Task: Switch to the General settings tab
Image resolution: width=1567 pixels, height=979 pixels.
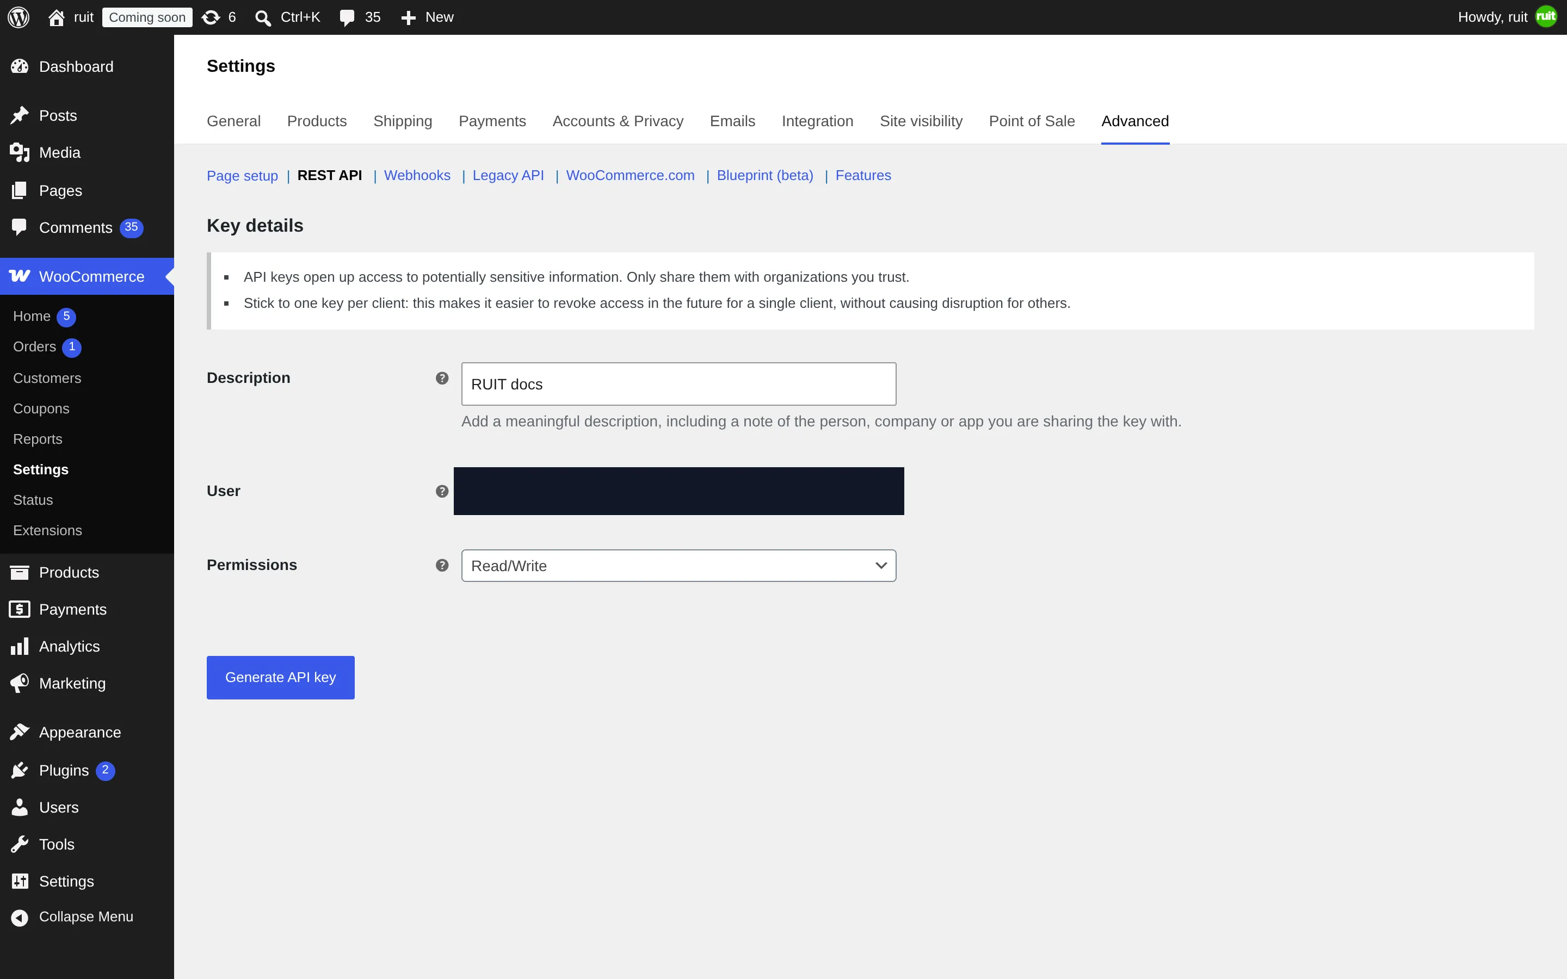Action: [234, 121]
